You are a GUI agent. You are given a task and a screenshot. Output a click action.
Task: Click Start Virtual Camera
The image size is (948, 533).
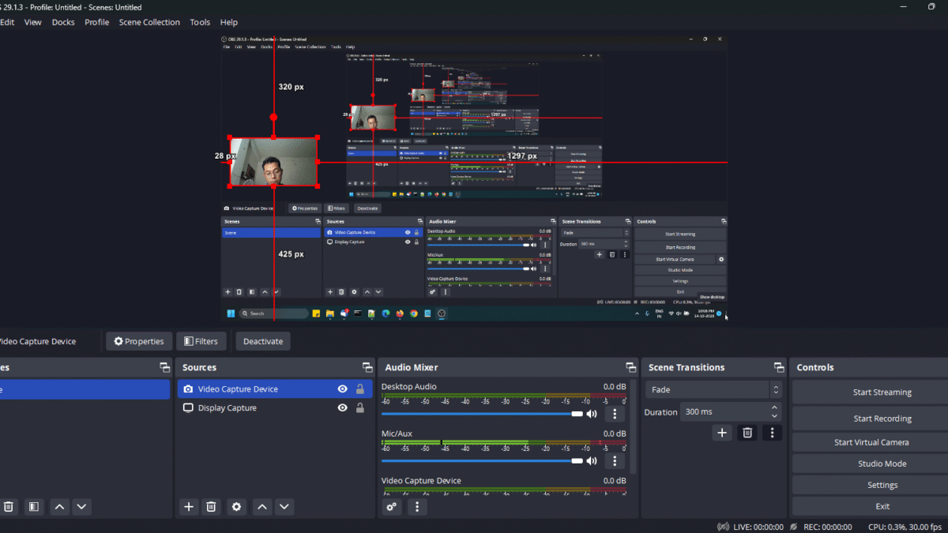tap(871, 442)
